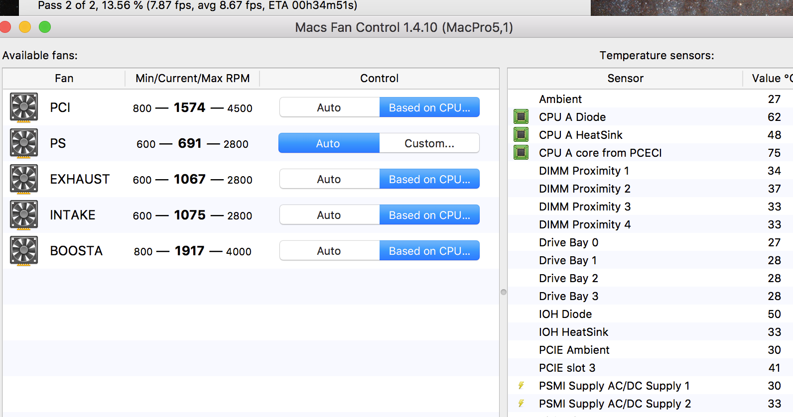The width and height of the screenshot is (793, 417).
Task: Click the IOH Diode temperature value 50
Action: (774, 314)
